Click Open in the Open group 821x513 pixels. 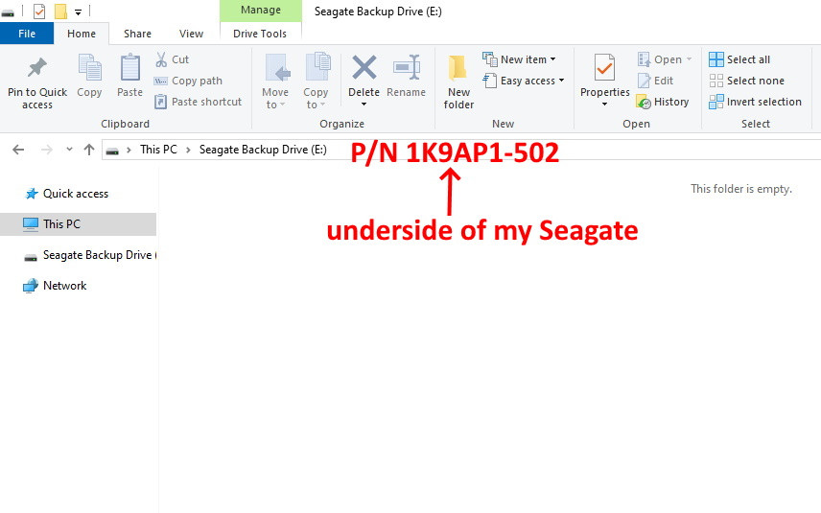pos(660,59)
